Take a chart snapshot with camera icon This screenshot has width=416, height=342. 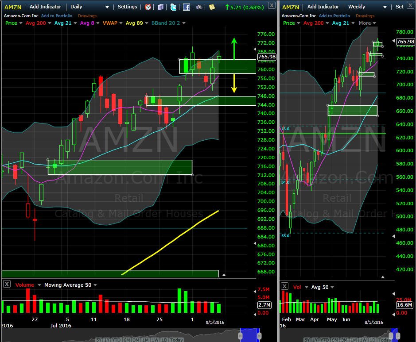pyautogui.click(x=199, y=7)
